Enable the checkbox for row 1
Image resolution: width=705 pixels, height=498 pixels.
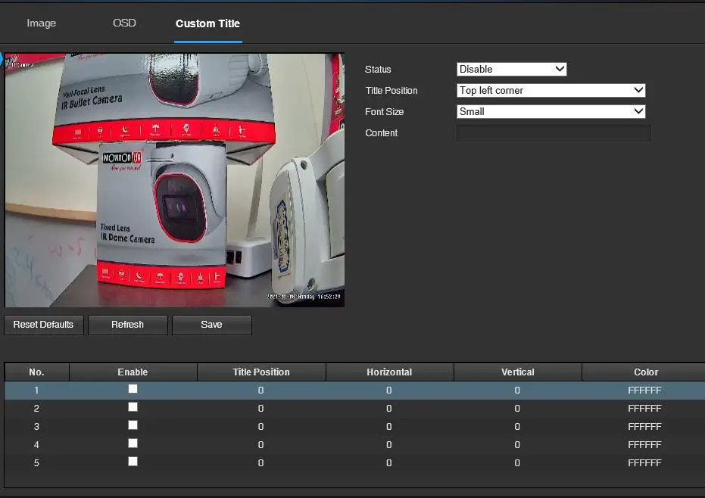click(x=133, y=389)
